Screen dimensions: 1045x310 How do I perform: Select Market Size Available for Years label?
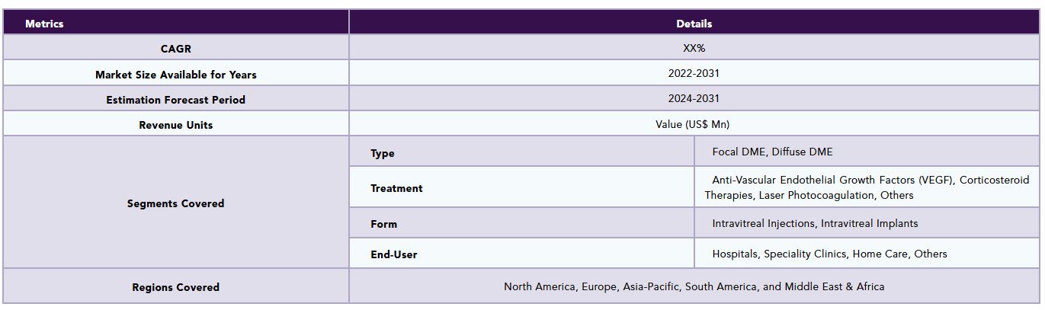(176, 75)
